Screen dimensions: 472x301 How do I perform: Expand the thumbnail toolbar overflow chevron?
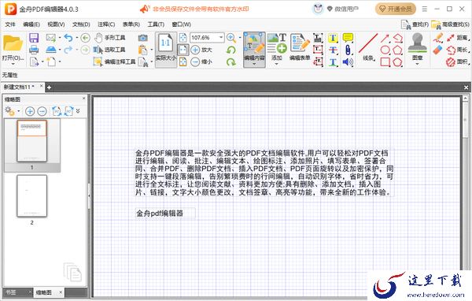[x=78, y=111]
